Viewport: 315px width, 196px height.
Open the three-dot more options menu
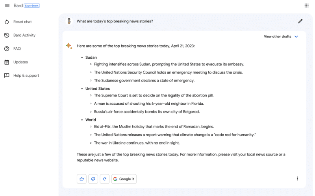tap(297, 179)
